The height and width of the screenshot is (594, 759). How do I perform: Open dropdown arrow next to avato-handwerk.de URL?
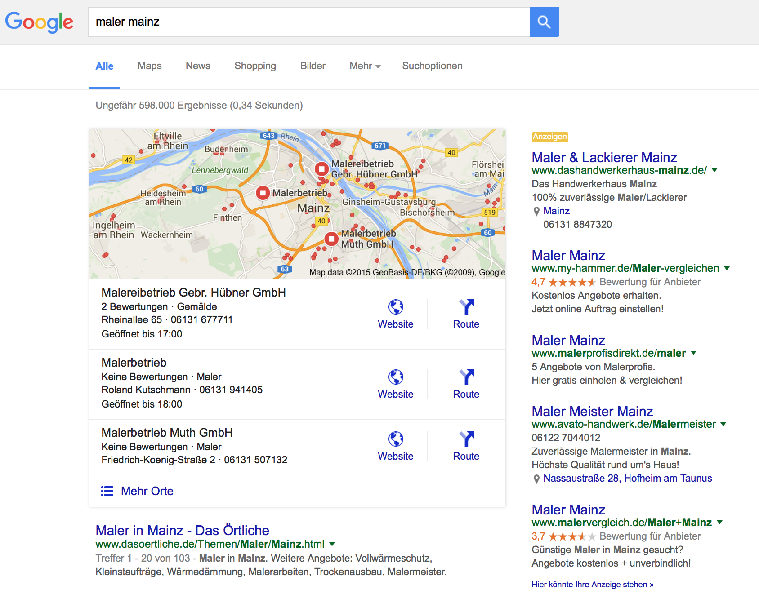[x=723, y=424]
